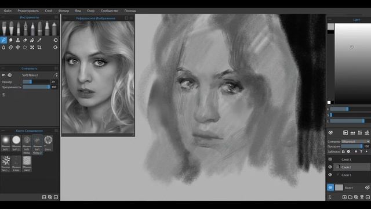Click the lower circle icon in tools panel
This screenshot has width=371, height=209.
click(56, 48)
